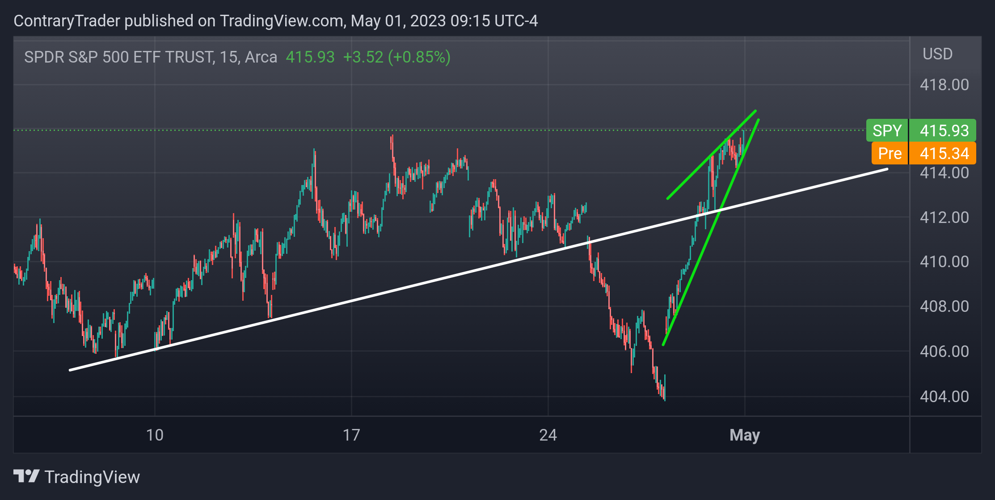The width and height of the screenshot is (995, 500).
Task: Click the TradingView wordmark text
Action: [x=92, y=477]
